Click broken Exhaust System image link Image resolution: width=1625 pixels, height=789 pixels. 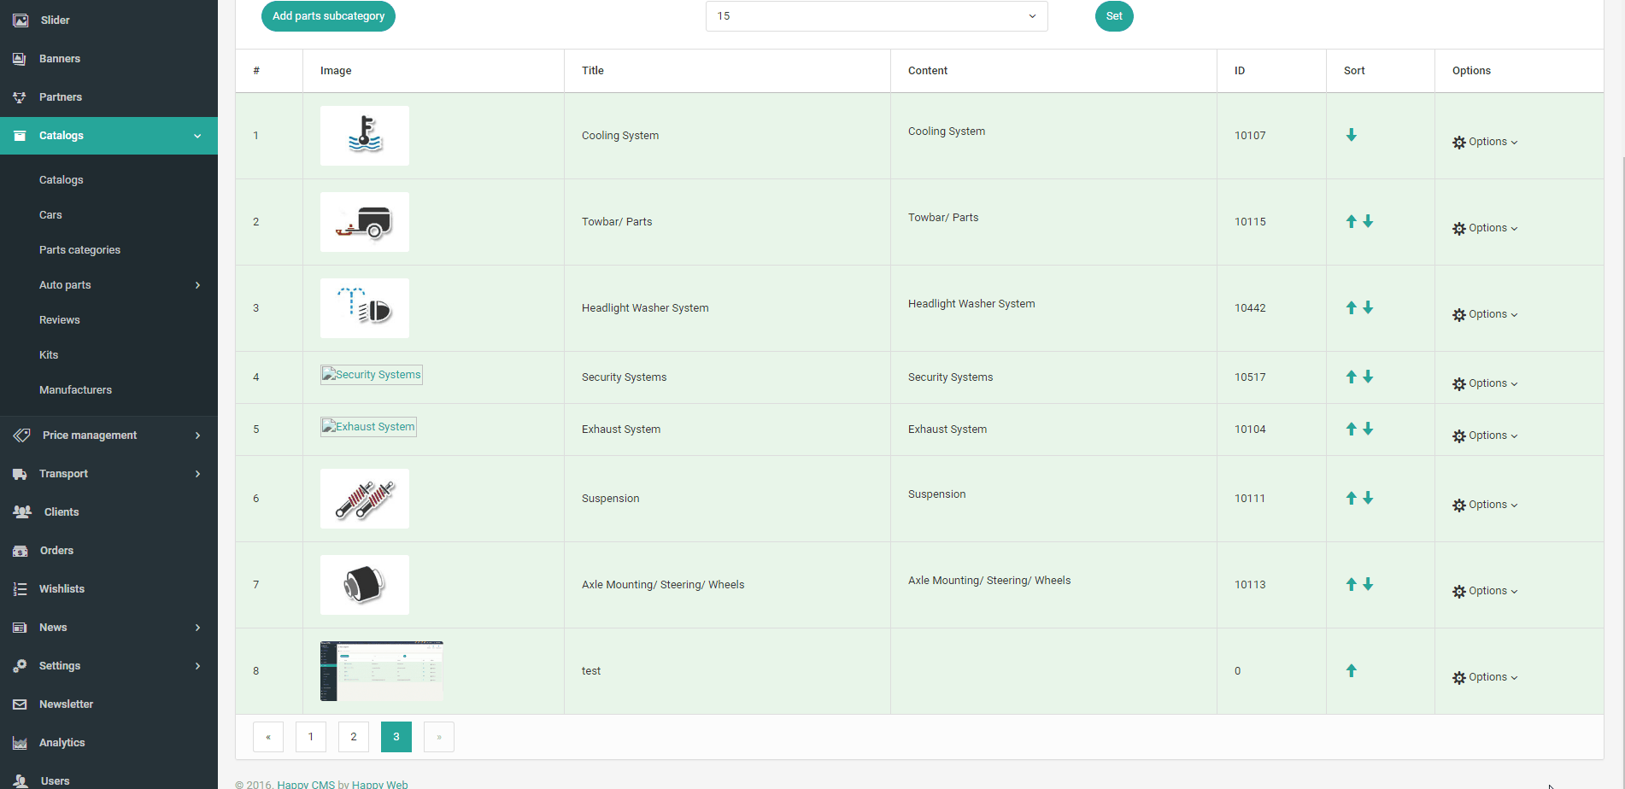coord(368,427)
